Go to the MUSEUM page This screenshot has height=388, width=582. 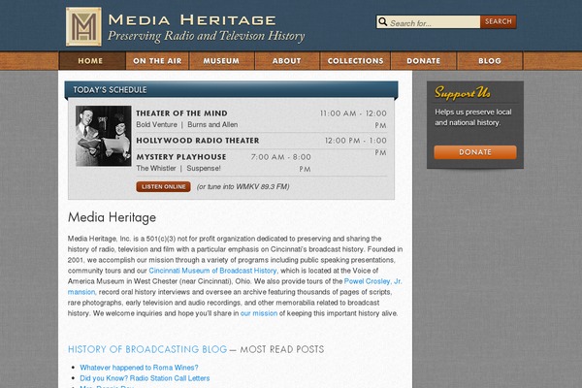[221, 61]
